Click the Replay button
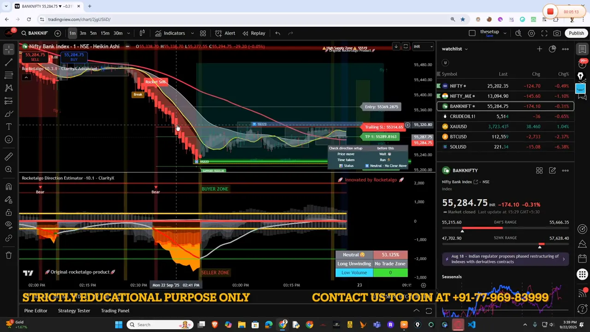Viewport: 590px width, 332px height. [254, 33]
